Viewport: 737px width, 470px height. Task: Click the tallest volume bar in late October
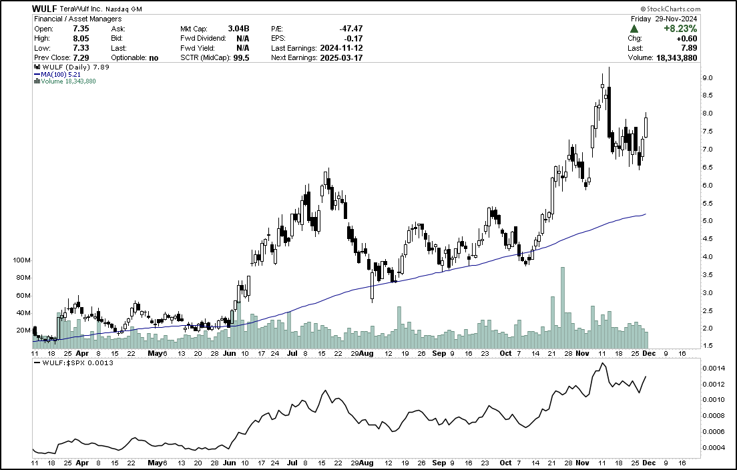pyautogui.click(x=563, y=307)
